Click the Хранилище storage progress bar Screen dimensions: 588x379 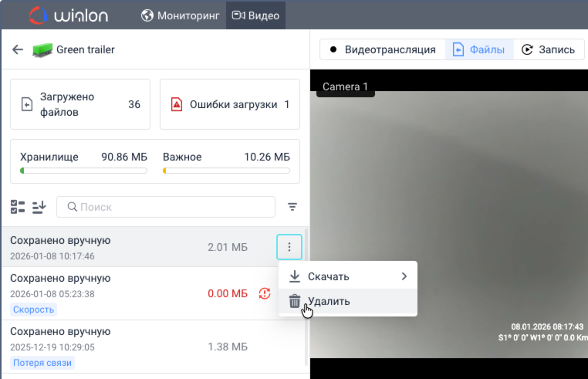[x=84, y=170]
